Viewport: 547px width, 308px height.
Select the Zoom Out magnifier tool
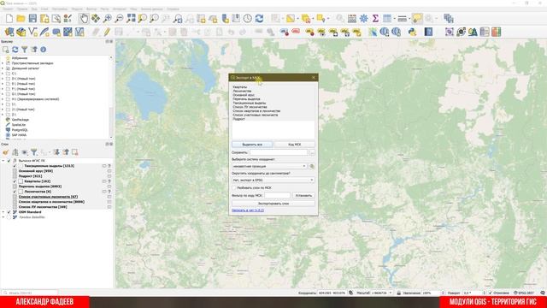[x=119, y=19]
